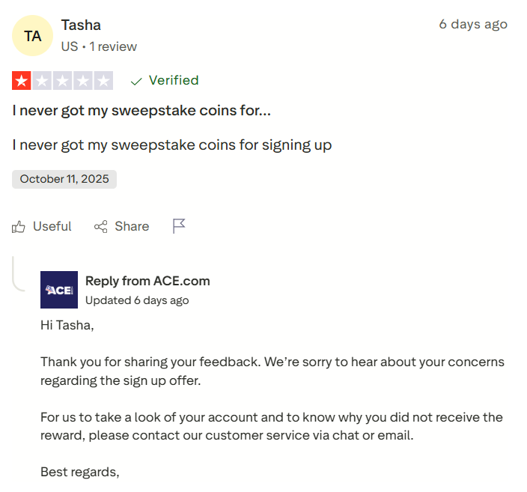This screenshot has height=492, width=527.
Task: Click the "1 review" count text
Action: 114,46
